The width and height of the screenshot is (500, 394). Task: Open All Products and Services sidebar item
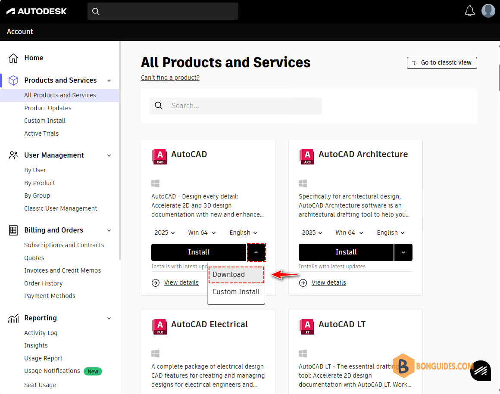point(59,95)
